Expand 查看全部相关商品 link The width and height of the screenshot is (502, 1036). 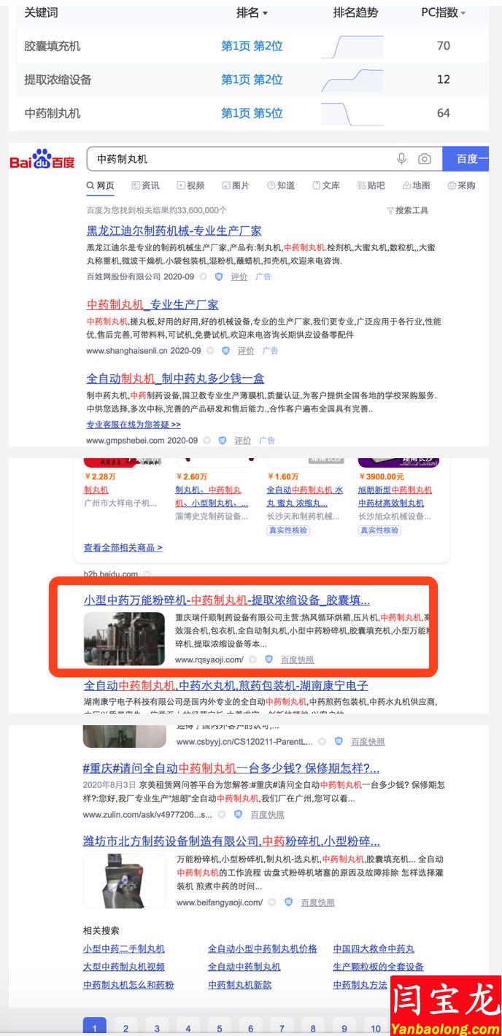click(x=123, y=547)
